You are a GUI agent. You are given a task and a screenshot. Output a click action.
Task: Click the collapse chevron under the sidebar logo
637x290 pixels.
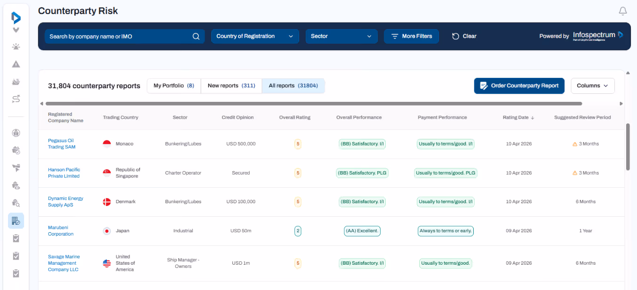point(16,31)
